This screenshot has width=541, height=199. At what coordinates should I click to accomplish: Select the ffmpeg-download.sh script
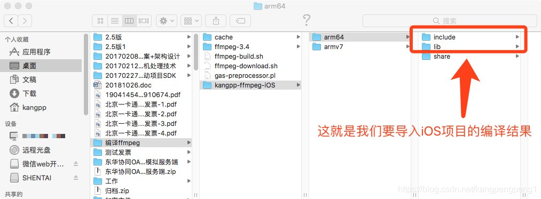250,66
